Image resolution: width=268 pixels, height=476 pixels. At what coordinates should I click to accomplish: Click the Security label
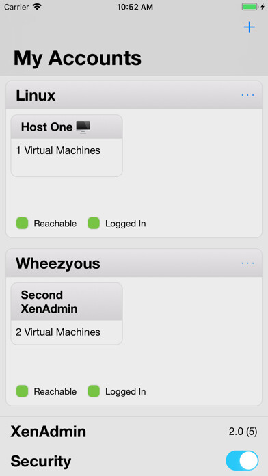click(x=41, y=461)
